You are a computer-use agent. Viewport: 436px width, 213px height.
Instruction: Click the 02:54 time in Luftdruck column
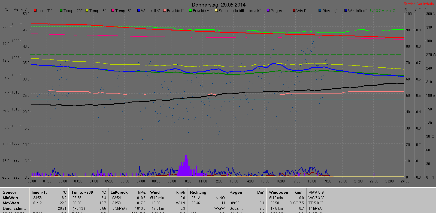pyautogui.click(x=116, y=198)
